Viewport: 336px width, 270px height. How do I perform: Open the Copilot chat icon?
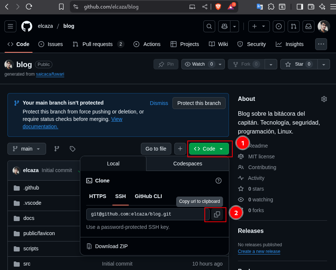224,26
